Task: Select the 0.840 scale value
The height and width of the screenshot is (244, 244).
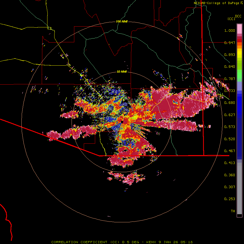Action: tap(230, 67)
